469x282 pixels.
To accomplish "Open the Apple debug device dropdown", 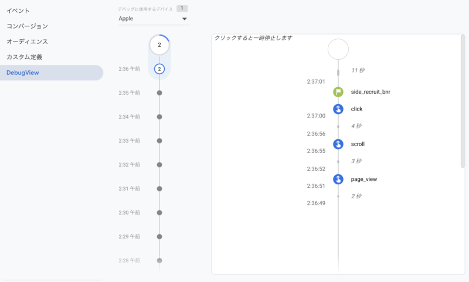I will pos(152,19).
